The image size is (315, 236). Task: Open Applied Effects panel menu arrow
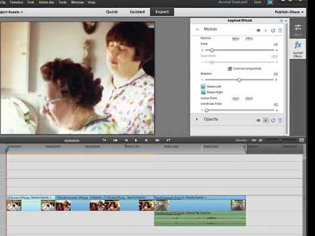coord(286,20)
